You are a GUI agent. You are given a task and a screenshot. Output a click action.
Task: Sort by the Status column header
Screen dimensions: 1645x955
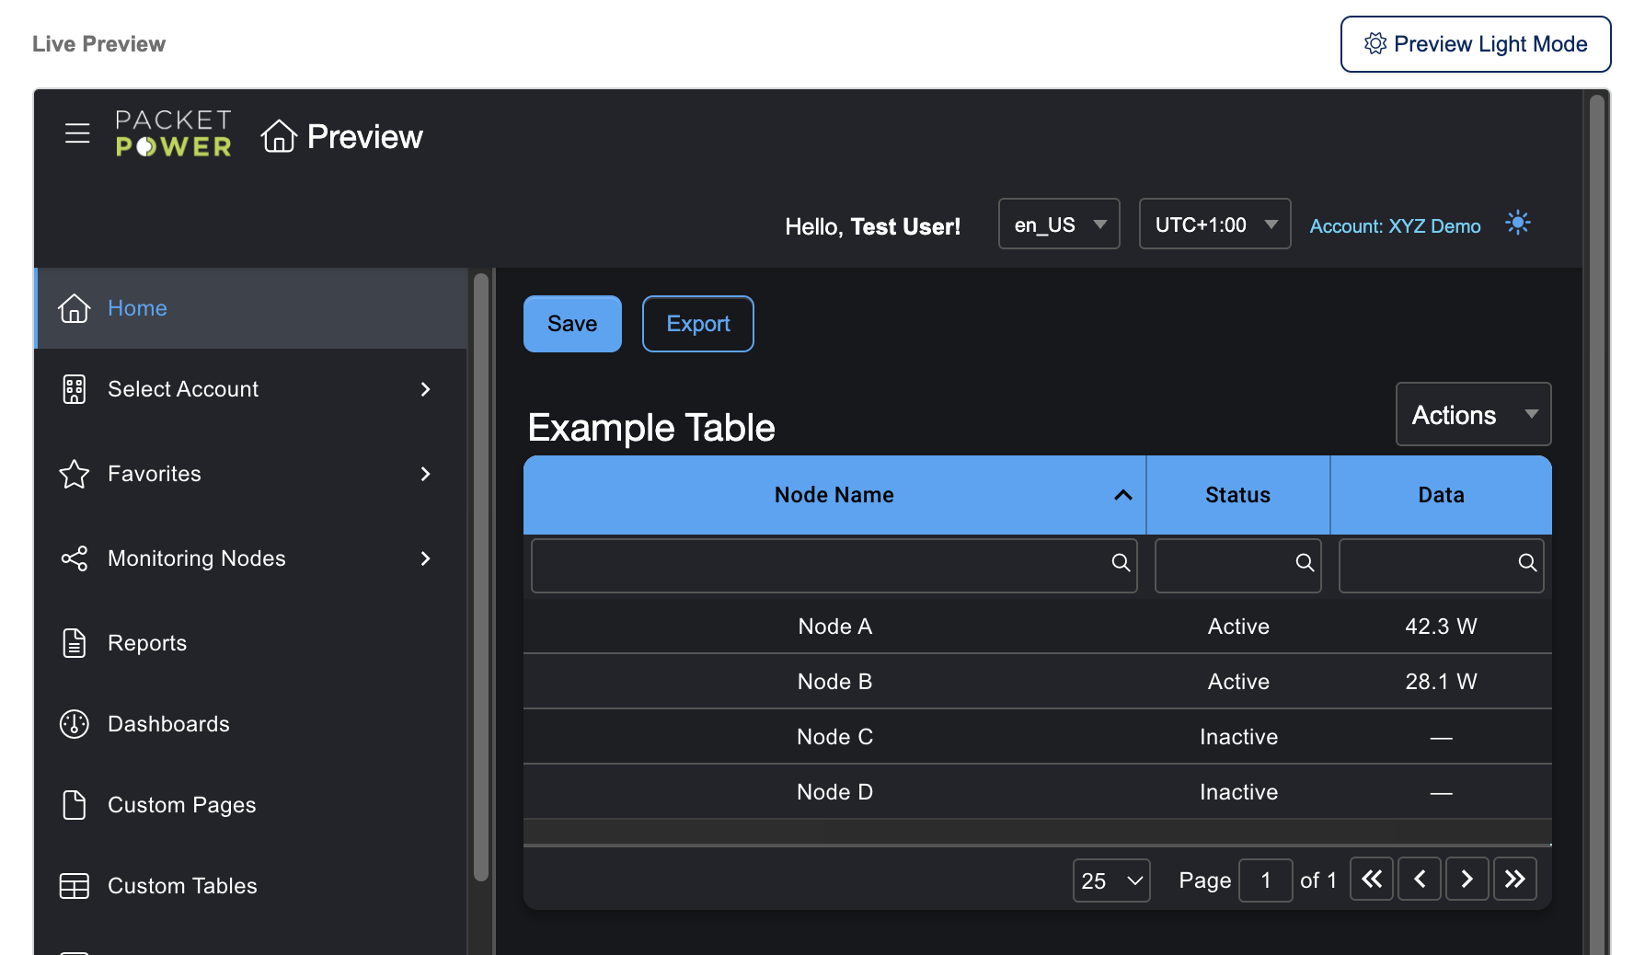click(x=1238, y=495)
